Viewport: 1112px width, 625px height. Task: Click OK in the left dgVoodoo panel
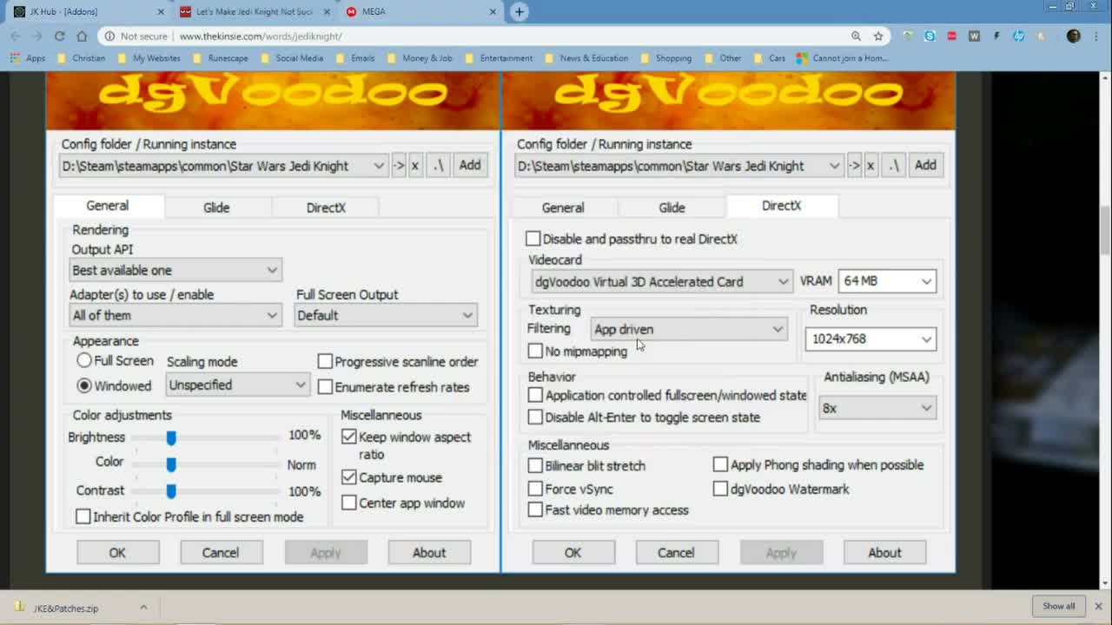pyautogui.click(x=117, y=552)
